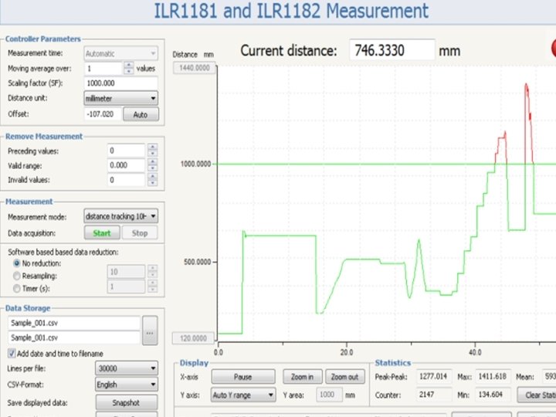Decrease the Moving average over value
Screen dimensions: 556x417
pyautogui.click(x=129, y=71)
